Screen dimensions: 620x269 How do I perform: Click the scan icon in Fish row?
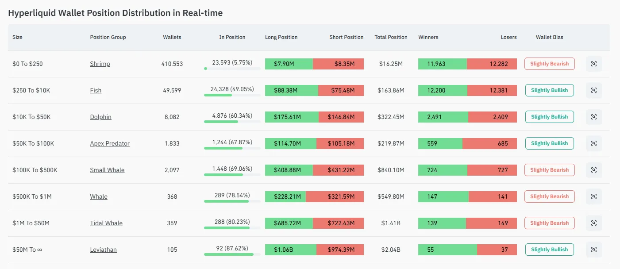593,90
